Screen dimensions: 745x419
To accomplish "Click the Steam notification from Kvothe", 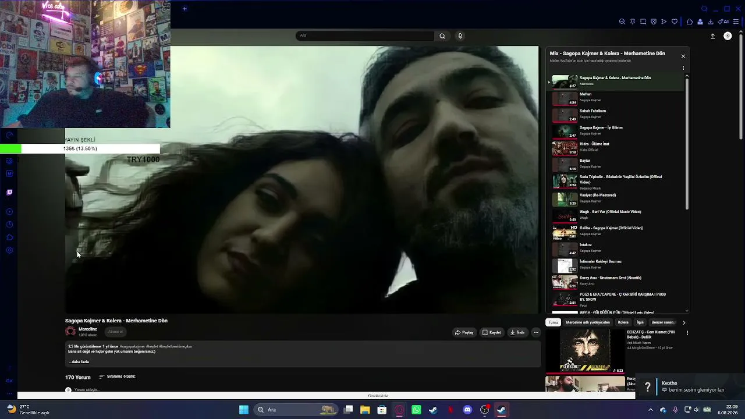I will tap(691, 386).
